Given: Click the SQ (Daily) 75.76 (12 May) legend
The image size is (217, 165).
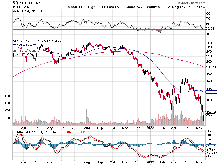Looking at the screenshot, I should (x=40, y=41).
